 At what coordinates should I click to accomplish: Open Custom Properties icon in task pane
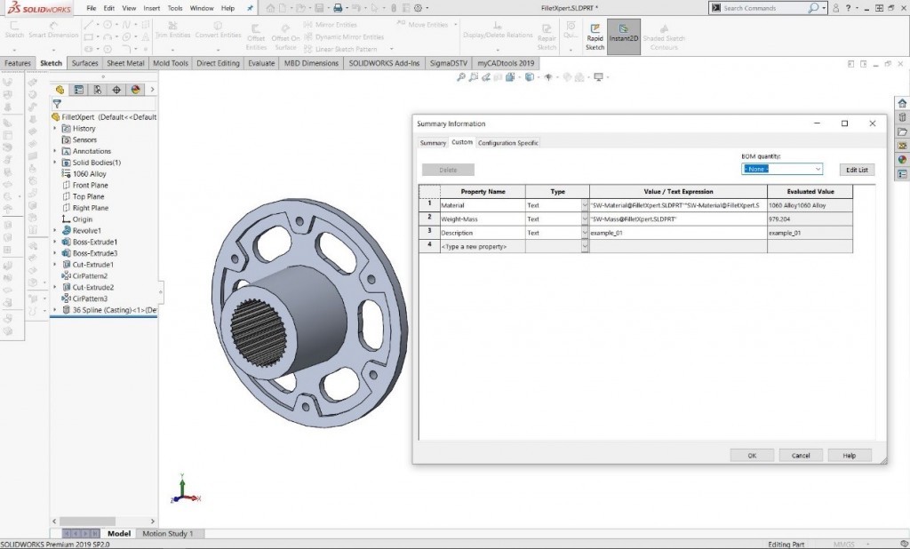(x=903, y=174)
